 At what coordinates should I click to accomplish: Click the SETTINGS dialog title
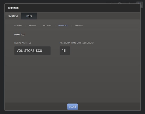click(x=13, y=8)
